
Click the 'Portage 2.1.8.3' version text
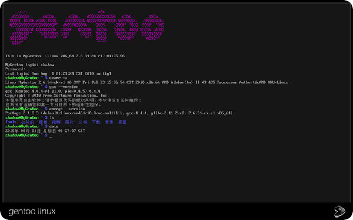[x=22, y=113]
